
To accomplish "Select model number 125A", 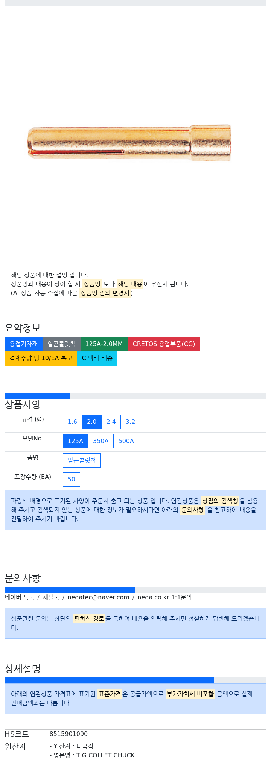I will click(x=75, y=441).
